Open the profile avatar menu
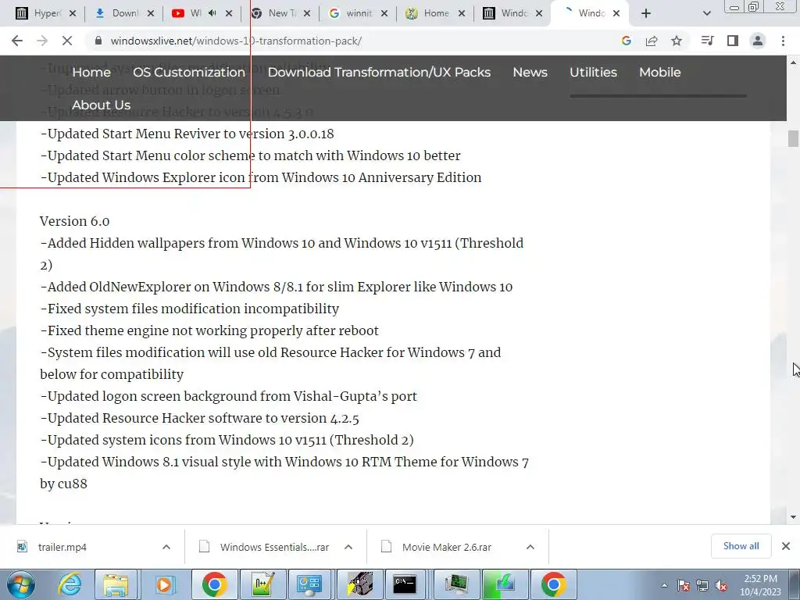800x600 pixels. pos(758,41)
